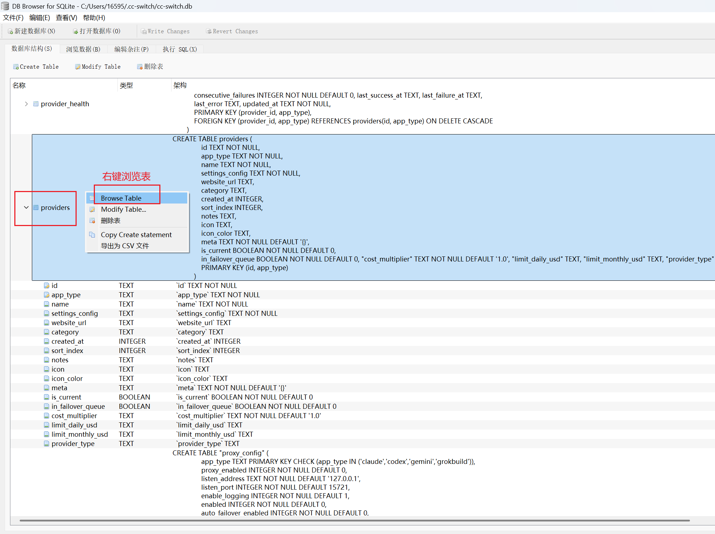Switch to the 编辑杂注(P) tab
This screenshot has height=534, width=715.
coord(131,49)
